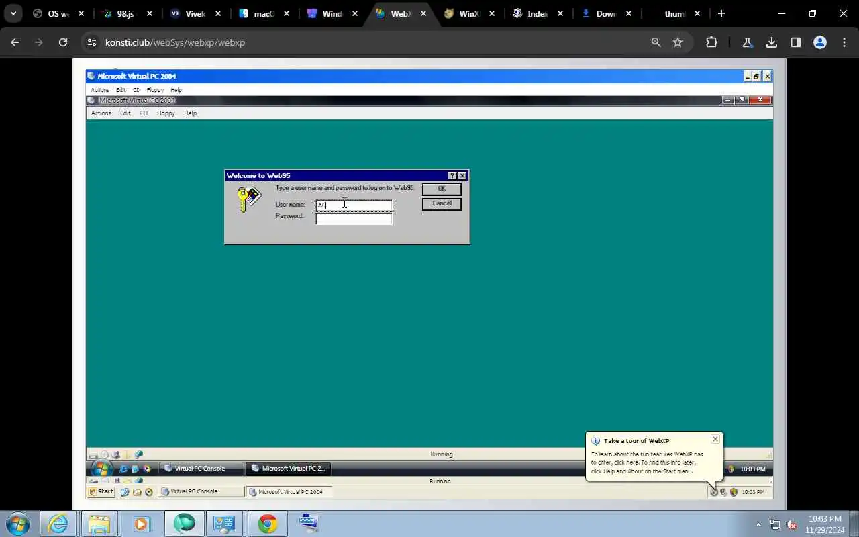Open Windows Media Player from taskbar
The width and height of the screenshot is (859, 537).
point(141,524)
